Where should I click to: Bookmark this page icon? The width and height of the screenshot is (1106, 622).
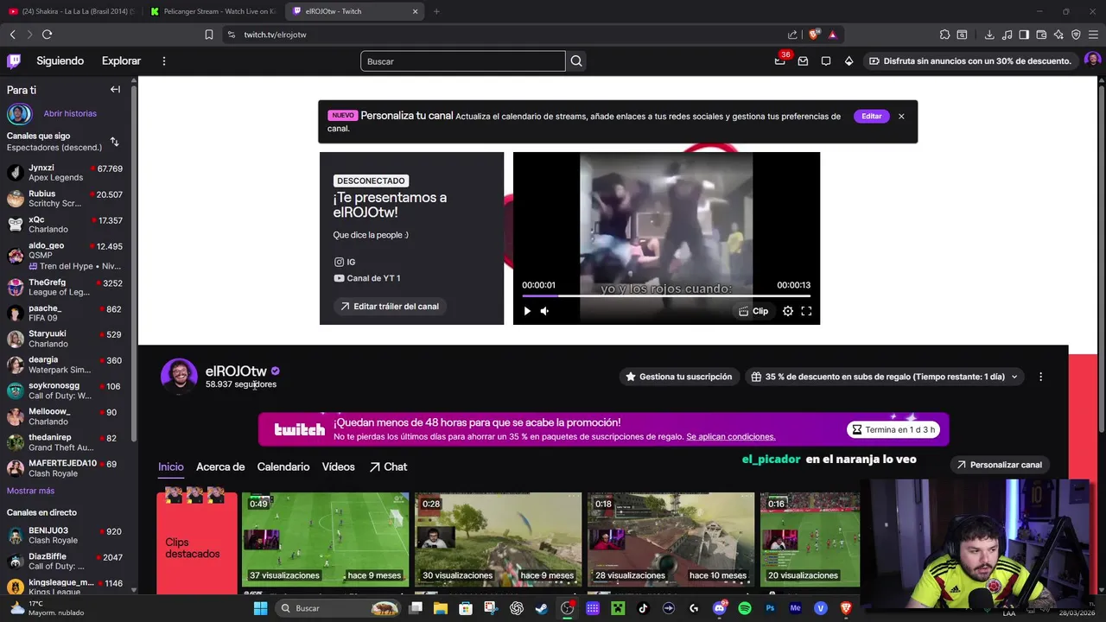pos(209,35)
